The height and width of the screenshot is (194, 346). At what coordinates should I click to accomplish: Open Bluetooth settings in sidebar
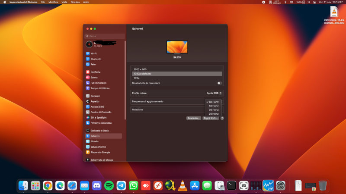(x=96, y=59)
